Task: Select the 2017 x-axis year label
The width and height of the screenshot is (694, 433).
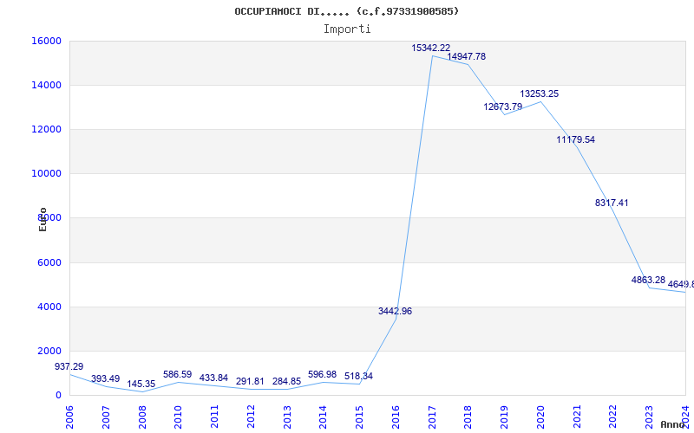Action: click(432, 417)
